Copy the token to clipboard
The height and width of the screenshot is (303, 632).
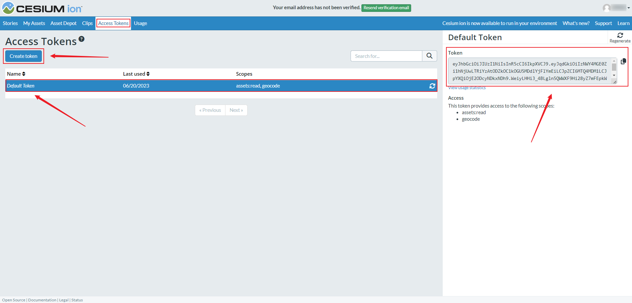pyautogui.click(x=623, y=62)
